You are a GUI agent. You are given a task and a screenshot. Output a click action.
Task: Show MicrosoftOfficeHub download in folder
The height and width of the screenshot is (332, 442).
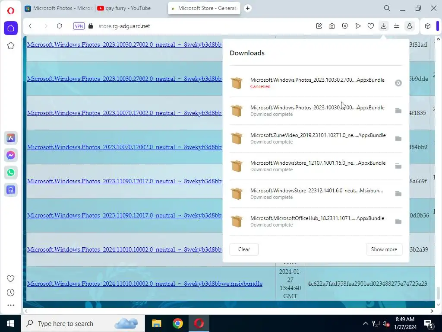click(x=398, y=221)
